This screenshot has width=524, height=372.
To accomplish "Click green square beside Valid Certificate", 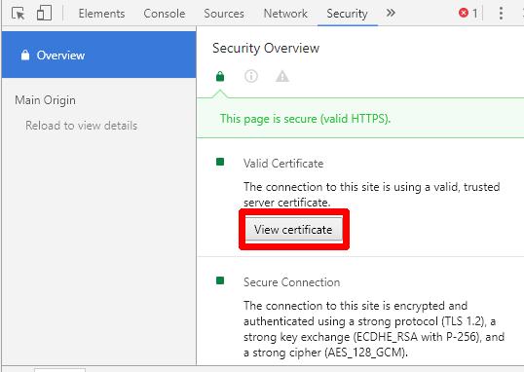I will pos(220,162).
